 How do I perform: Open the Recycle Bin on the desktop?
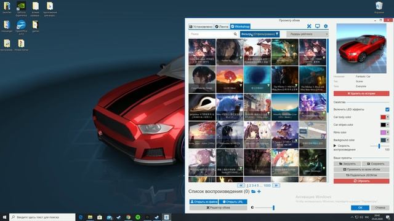(379, 7)
